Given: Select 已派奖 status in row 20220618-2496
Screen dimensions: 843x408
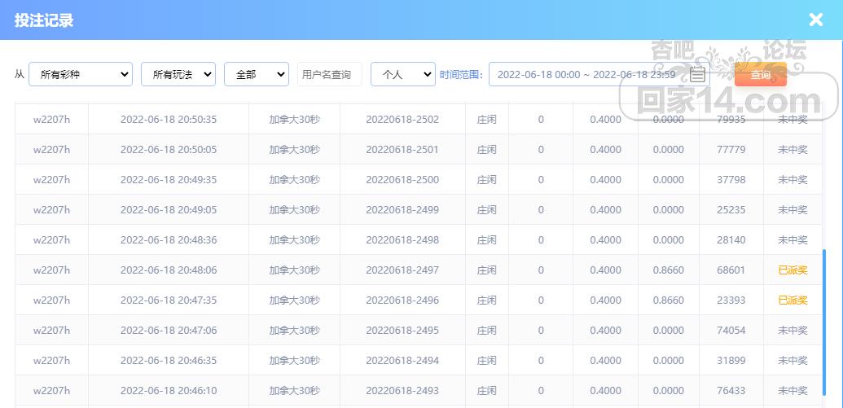Looking at the screenshot, I should pyautogui.click(x=792, y=301).
